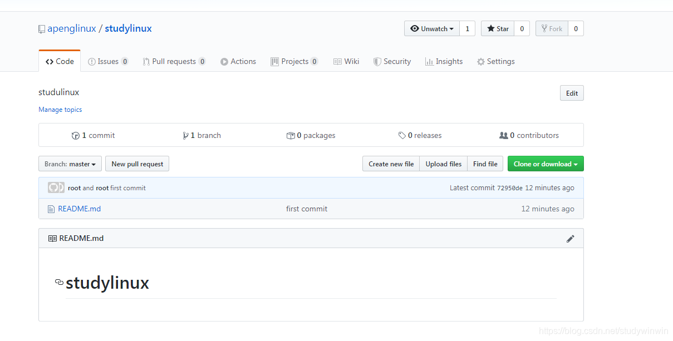Click the Manage topics link
The width and height of the screenshot is (673, 341).
point(60,110)
